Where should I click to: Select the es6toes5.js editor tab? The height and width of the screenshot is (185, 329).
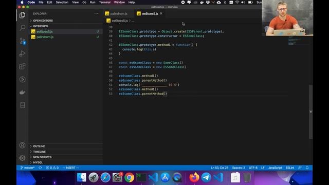click(x=150, y=14)
